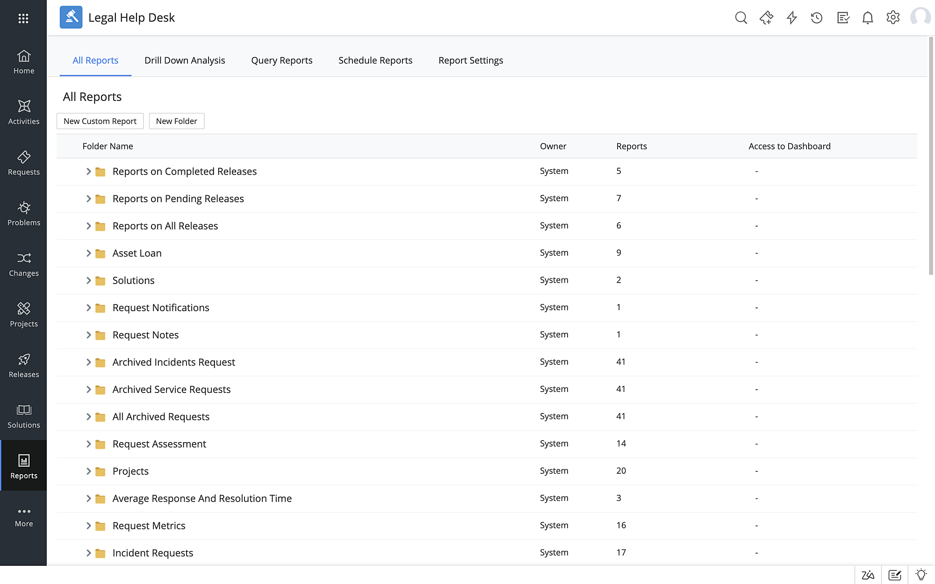Expand the Asset Loan folder
This screenshot has height=584, width=935.
[89, 253]
